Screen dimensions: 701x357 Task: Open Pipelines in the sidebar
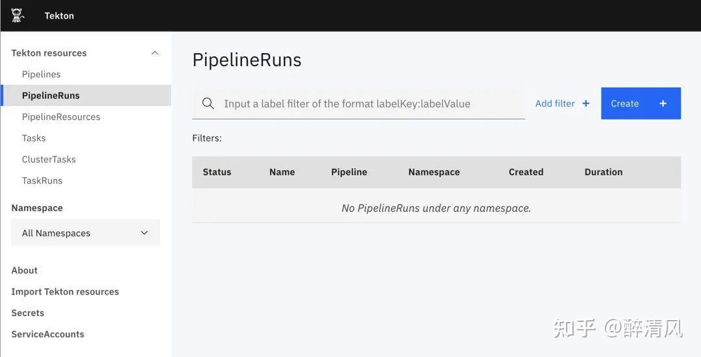coord(41,74)
